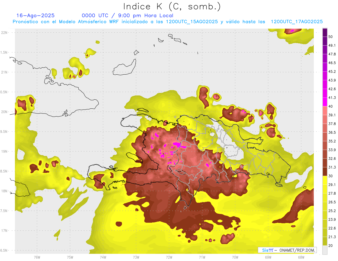This screenshot has width=338, height=261.
Task: Pick the dark purple swatch above 50
Action: pyautogui.click(x=325, y=33)
